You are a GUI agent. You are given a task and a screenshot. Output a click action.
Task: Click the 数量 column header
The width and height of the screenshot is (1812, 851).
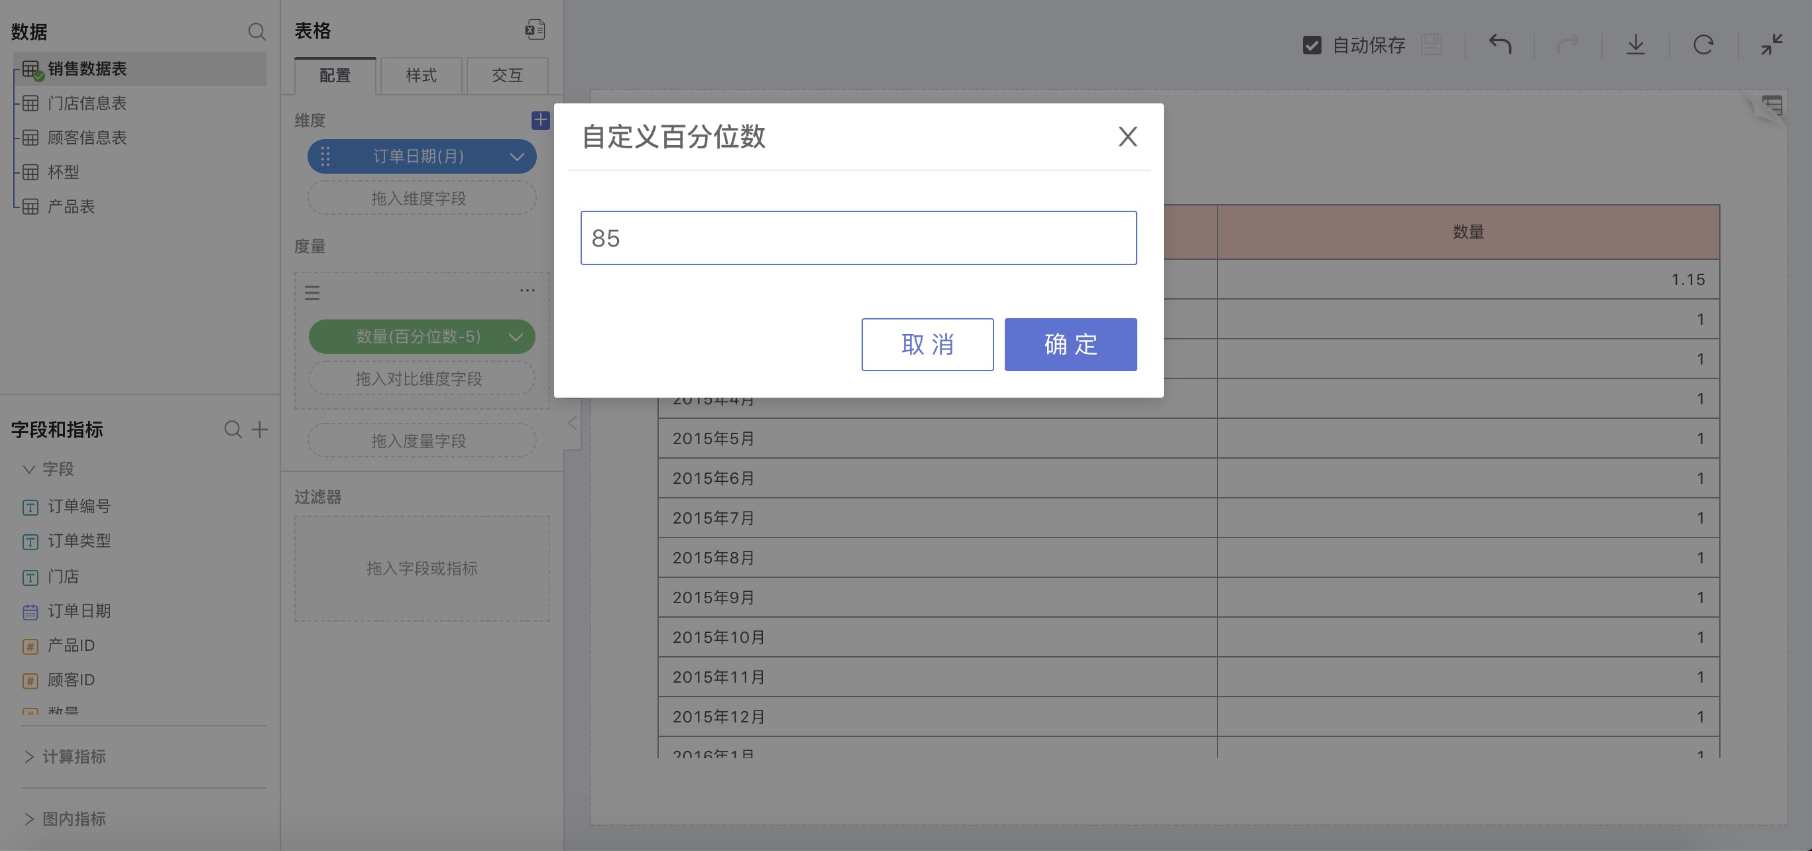tap(1468, 232)
